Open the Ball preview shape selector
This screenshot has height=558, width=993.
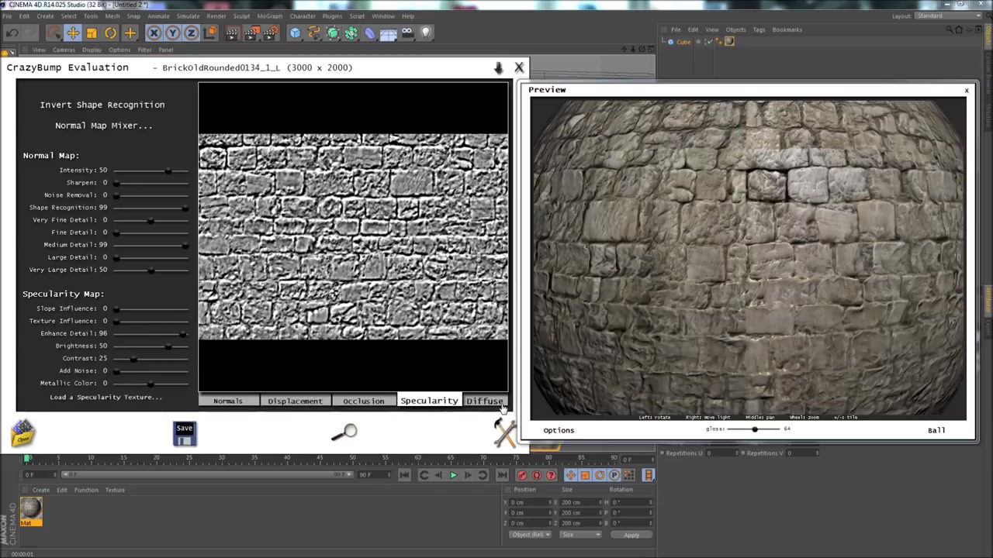coord(936,430)
